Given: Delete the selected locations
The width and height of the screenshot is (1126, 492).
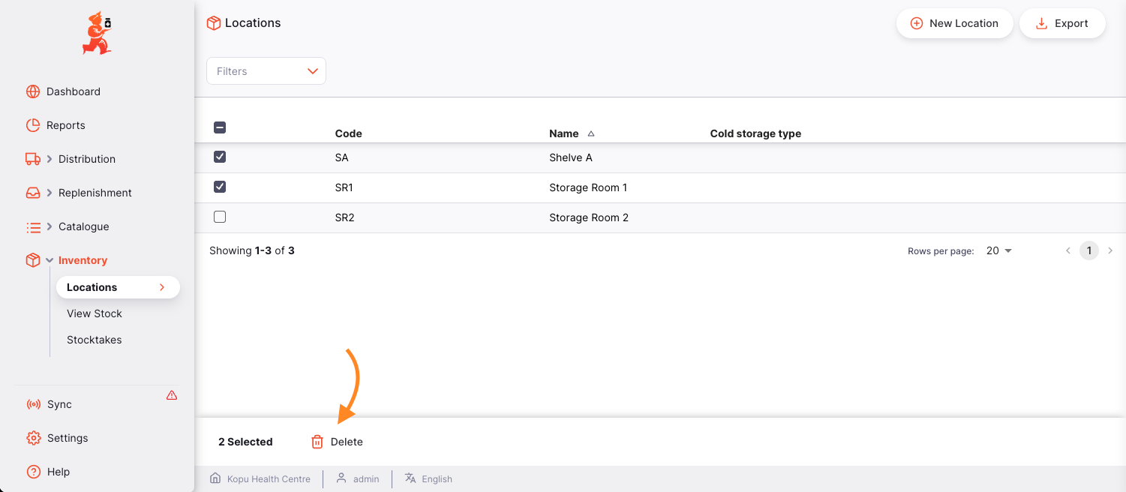Looking at the screenshot, I should click(x=338, y=442).
